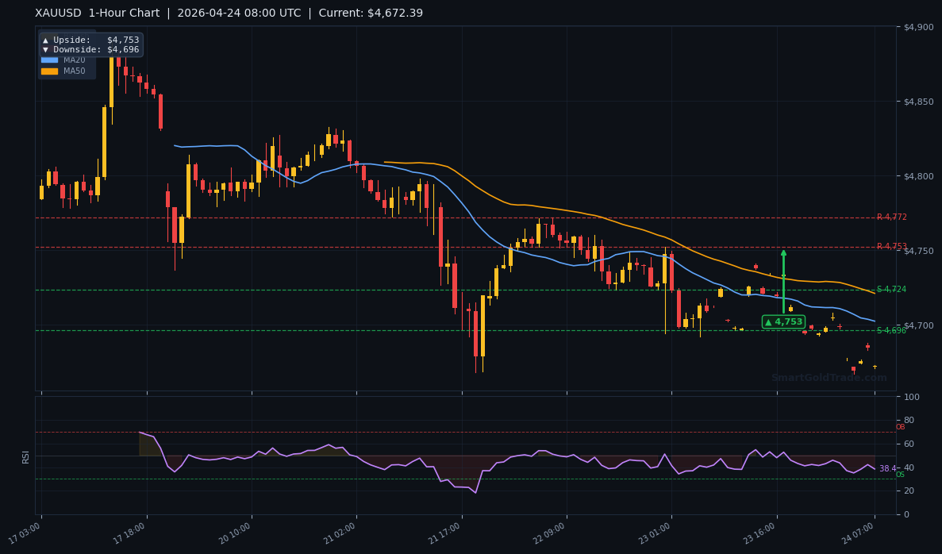Viewport: 942px width, 554px height.
Task: Toggle the MA50 line via its legend entry
Action: [72, 71]
